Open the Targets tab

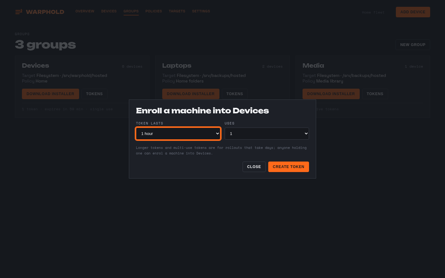(177, 11)
